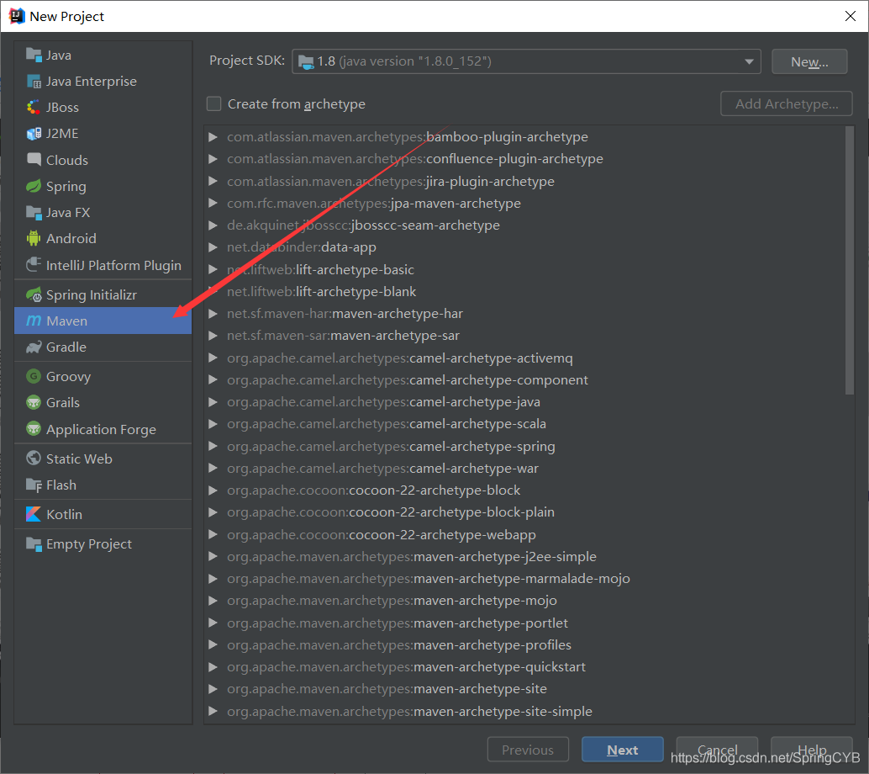Click the Next button
The height and width of the screenshot is (774, 869).
click(x=623, y=750)
